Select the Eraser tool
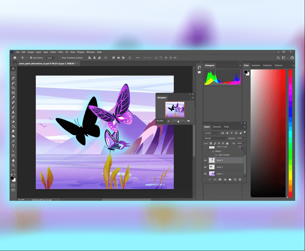Viewport: 305px width, 251px height. (13, 122)
